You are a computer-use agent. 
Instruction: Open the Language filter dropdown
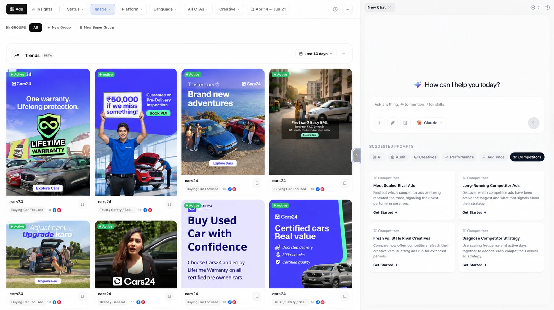pos(165,9)
